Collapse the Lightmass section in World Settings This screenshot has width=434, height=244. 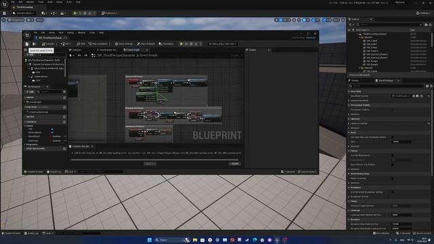click(349, 119)
